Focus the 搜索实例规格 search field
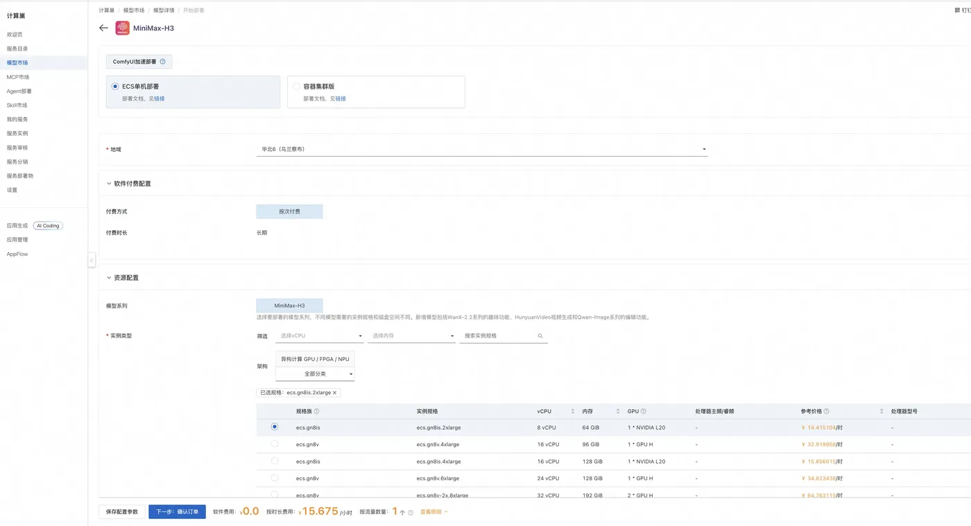The height and width of the screenshot is (526, 971). (x=498, y=336)
